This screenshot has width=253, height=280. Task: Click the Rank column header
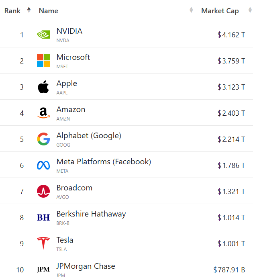coord(12,11)
